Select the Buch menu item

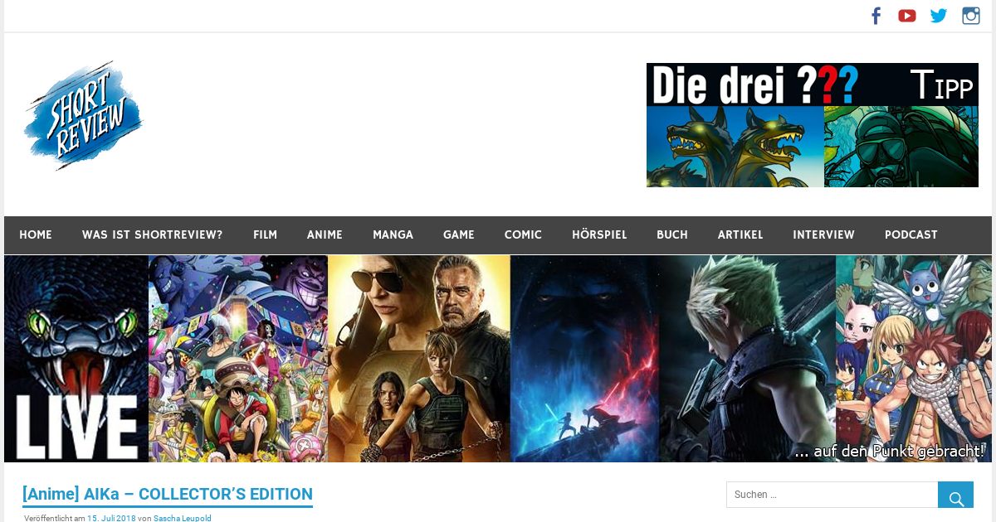coord(672,235)
